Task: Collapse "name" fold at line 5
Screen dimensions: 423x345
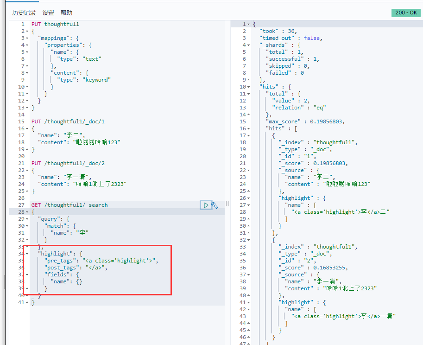Action: [27, 52]
